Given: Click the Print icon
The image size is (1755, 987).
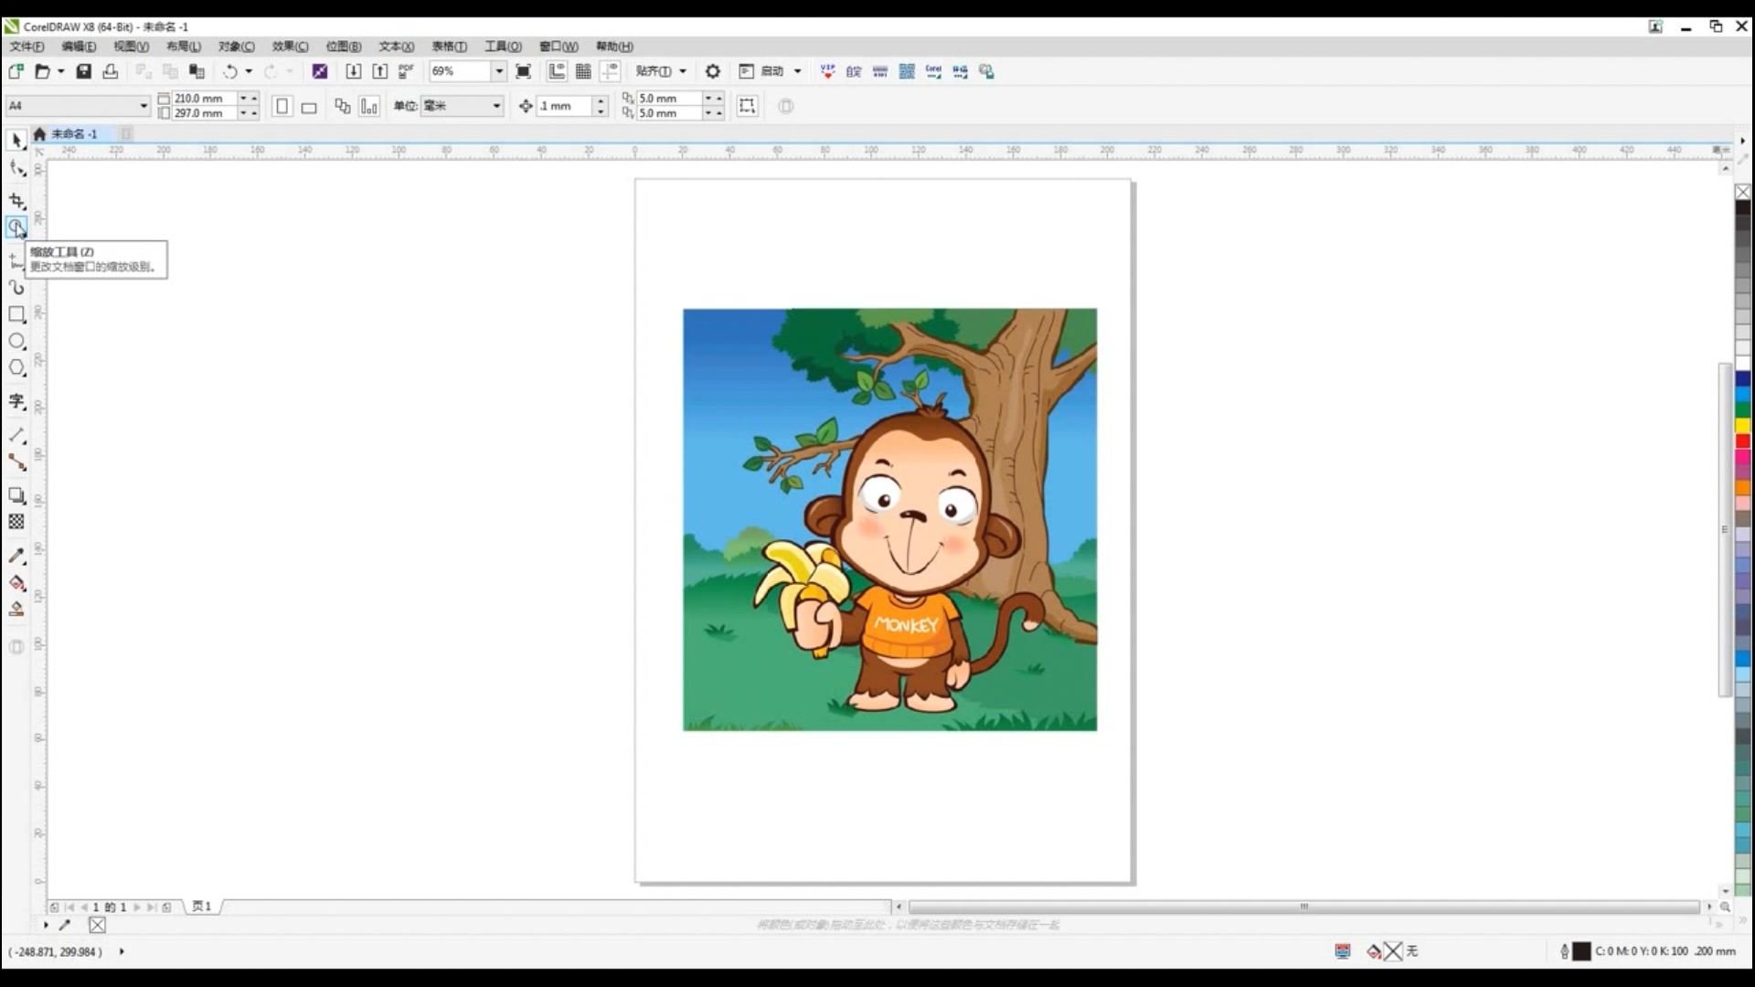Looking at the screenshot, I should point(111,71).
